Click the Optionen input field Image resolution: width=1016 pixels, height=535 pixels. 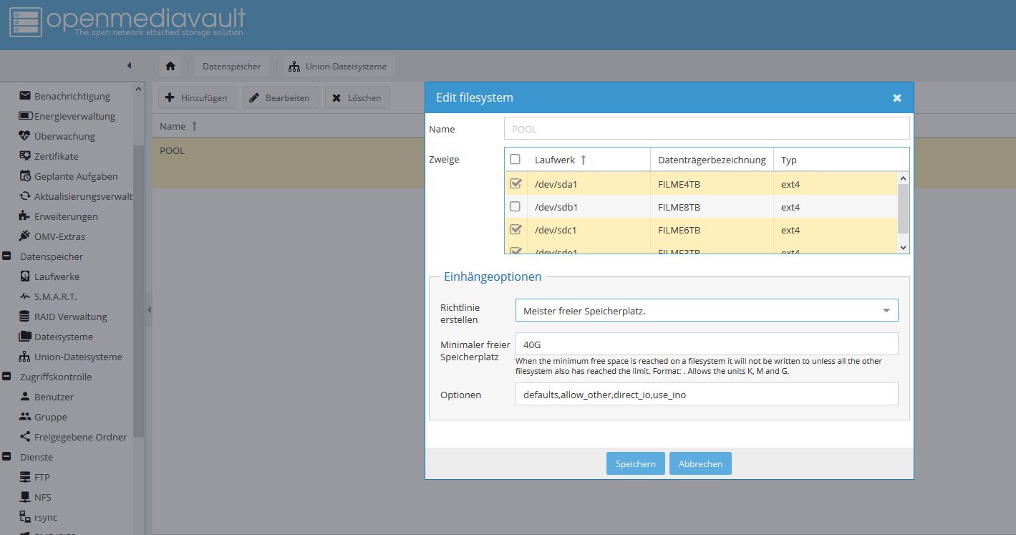(x=707, y=394)
